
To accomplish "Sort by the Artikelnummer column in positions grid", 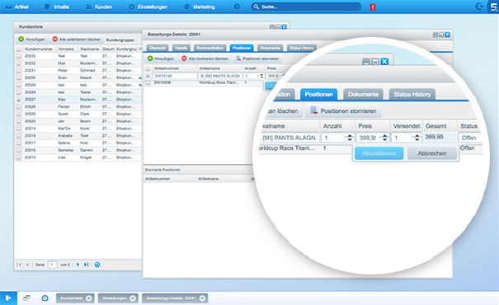I will click(174, 68).
